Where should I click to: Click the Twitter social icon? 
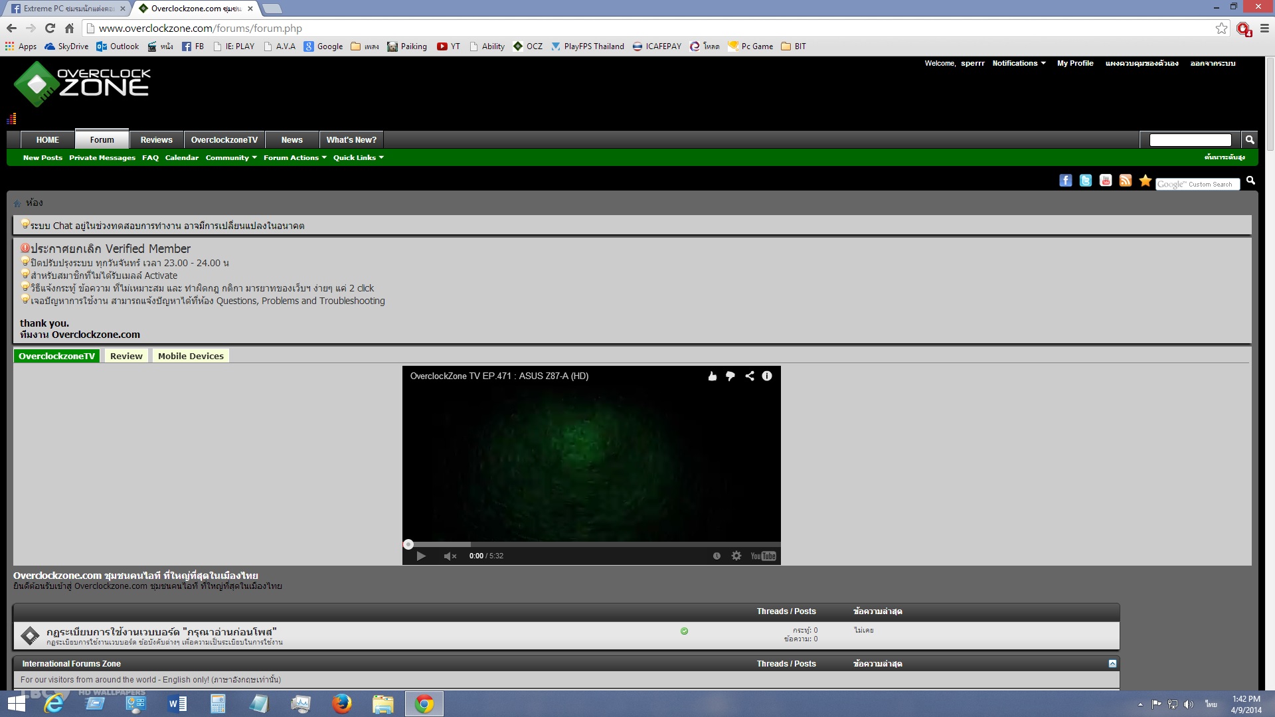click(x=1085, y=181)
